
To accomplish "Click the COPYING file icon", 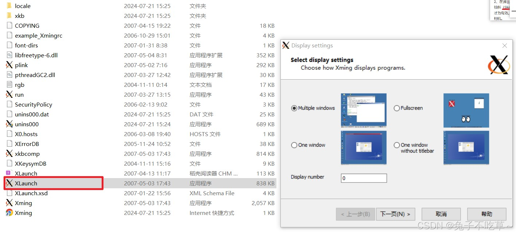I will click(9, 26).
